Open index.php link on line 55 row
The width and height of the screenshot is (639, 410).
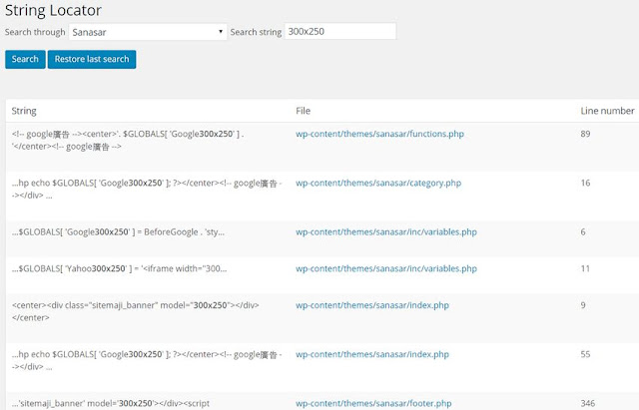(372, 354)
